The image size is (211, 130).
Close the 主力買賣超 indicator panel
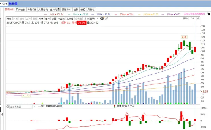[8, 107]
